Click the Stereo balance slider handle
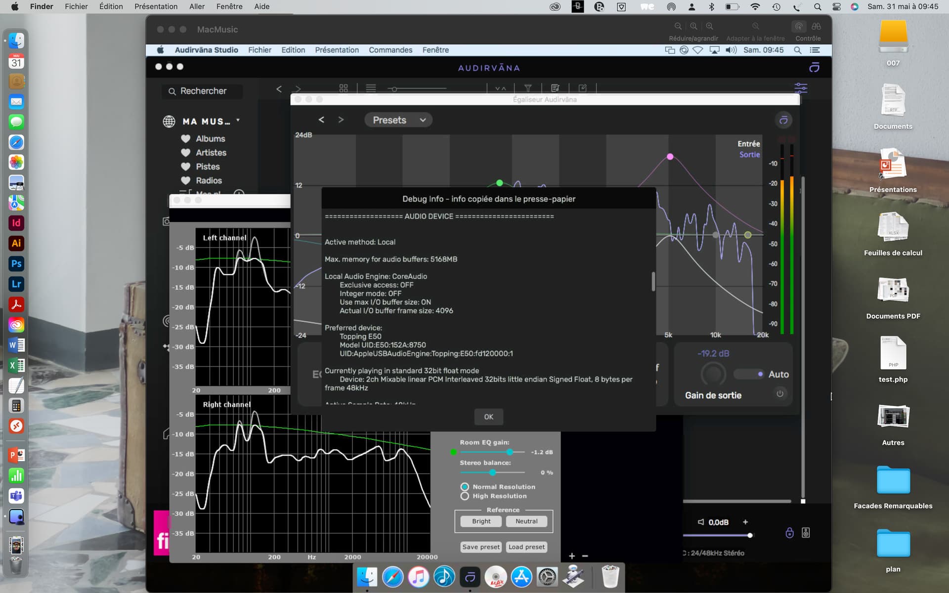 point(492,472)
